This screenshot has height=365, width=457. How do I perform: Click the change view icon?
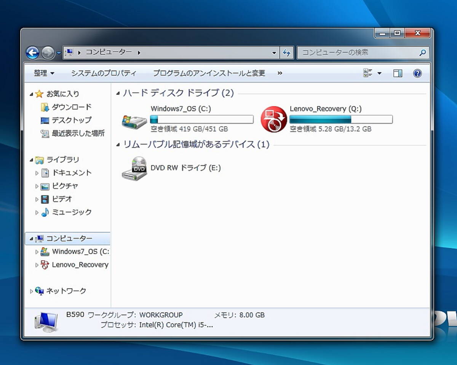click(368, 73)
